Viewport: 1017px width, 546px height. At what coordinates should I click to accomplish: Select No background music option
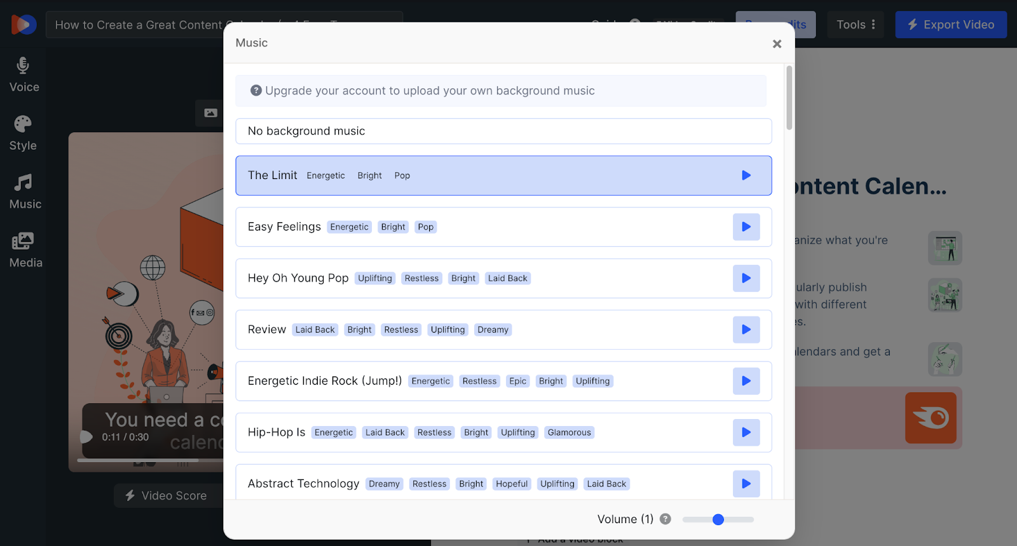[503, 131]
